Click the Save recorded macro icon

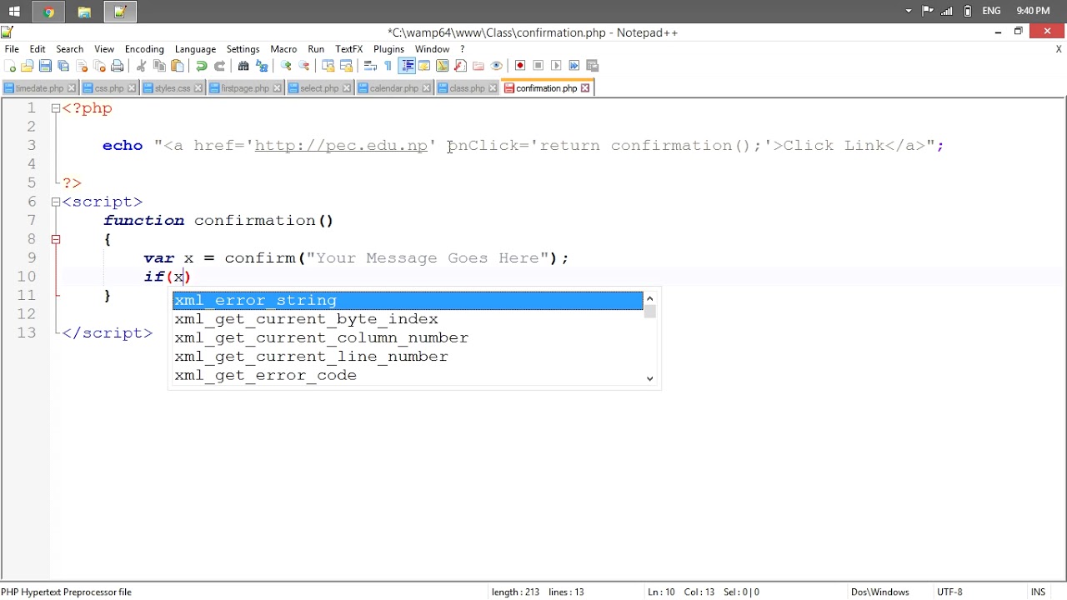(593, 66)
